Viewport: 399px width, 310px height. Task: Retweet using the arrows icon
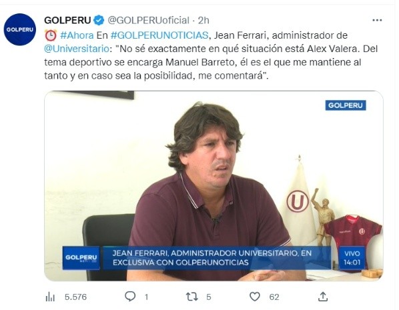(x=192, y=297)
